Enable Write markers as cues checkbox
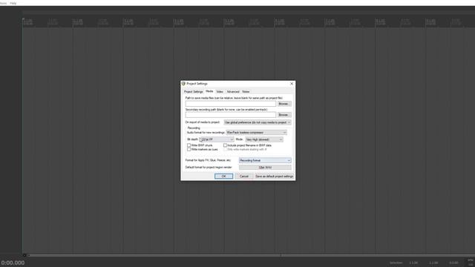The height and width of the screenshot is (267, 475). [x=189, y=149]
